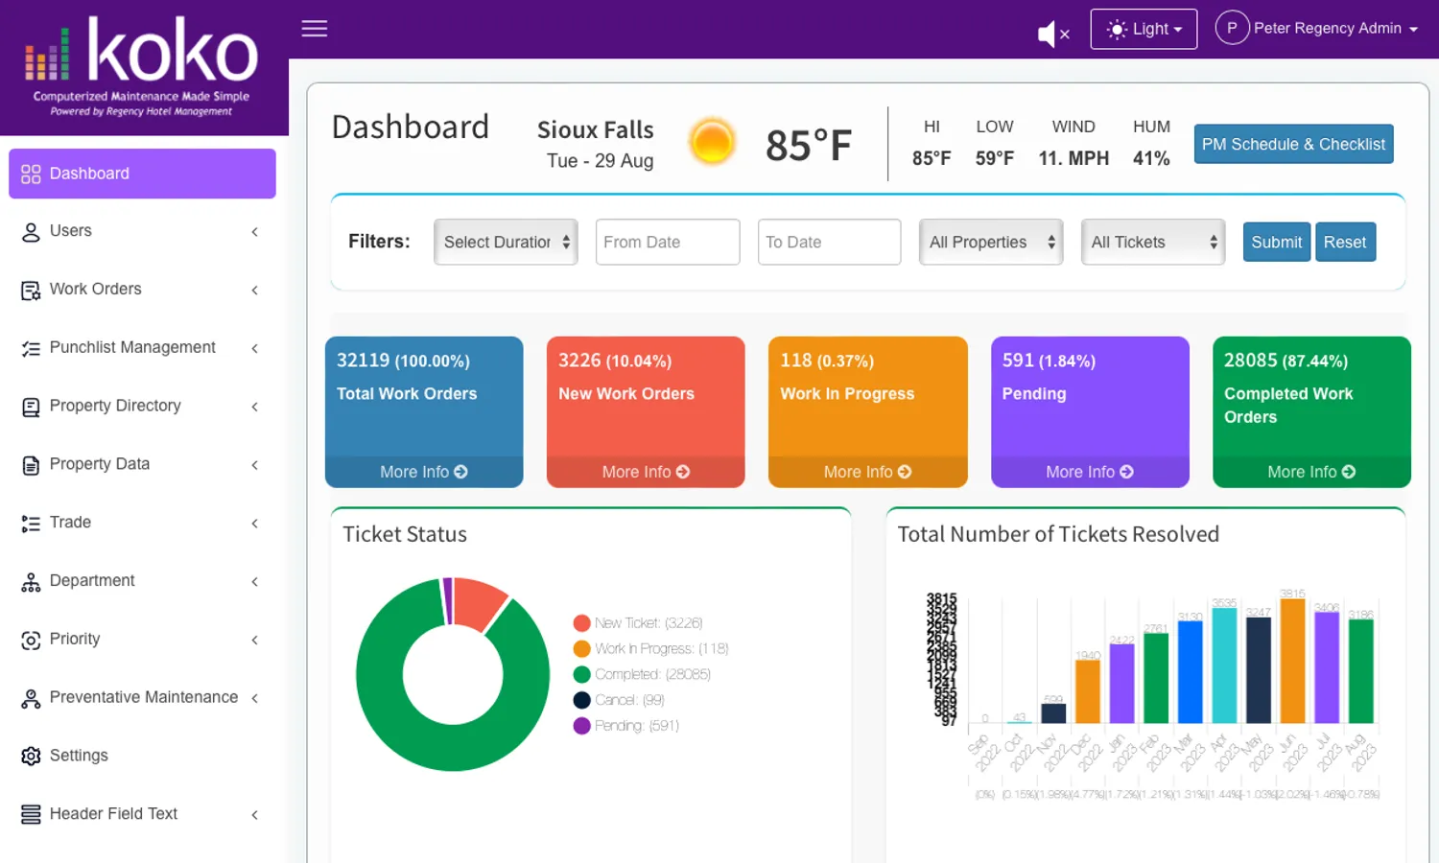Click the From Date input field
1439x863 pixels.
click(x=667, y=243)
